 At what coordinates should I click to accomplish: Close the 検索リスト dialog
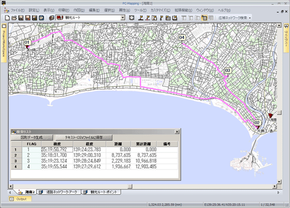pos(177,131)
